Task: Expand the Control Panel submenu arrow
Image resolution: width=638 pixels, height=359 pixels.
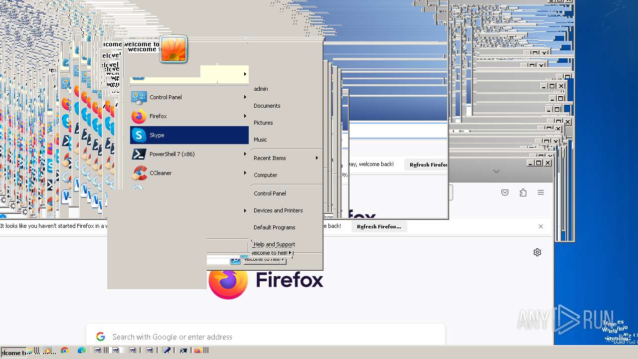Action: pos(245,97)
